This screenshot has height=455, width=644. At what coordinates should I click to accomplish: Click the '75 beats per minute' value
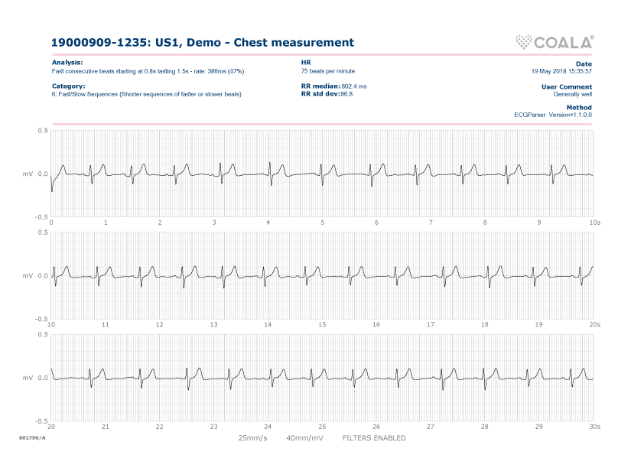tap(327, 70)
